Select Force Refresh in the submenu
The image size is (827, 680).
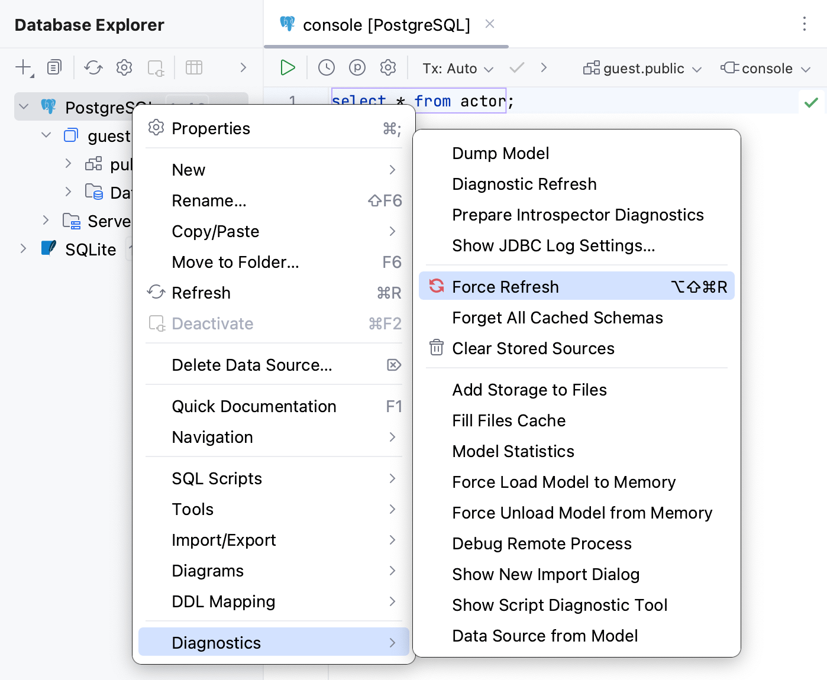coord(505,287)
